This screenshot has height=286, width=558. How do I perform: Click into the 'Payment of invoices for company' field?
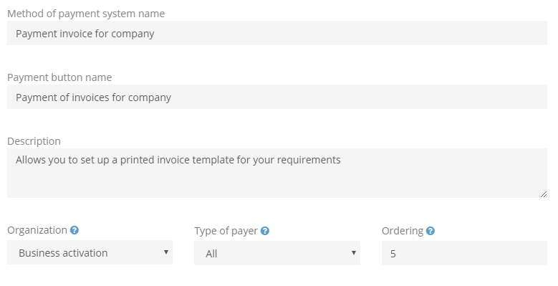point(277,97)
